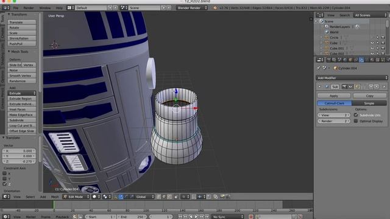The width and height of the screenshot is (390, 219).
Task: Toggle Z constraint axis checkbox
Action: pyautogui.click(x=4, y=184)
